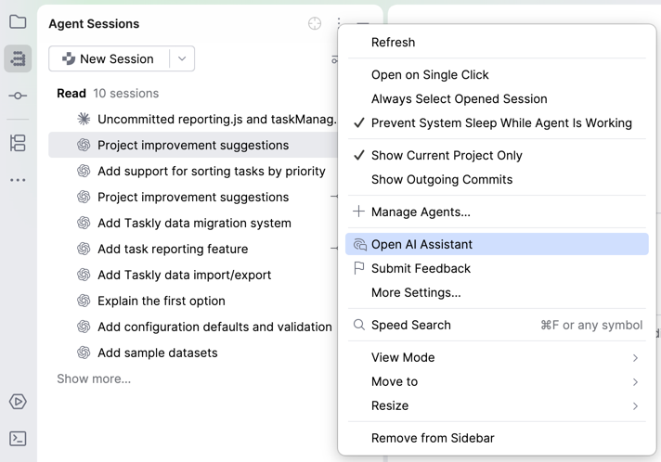Screen dimensions: 661x462
Task: Open the Structure tool window icon
Action: click(x=18, y=143)
